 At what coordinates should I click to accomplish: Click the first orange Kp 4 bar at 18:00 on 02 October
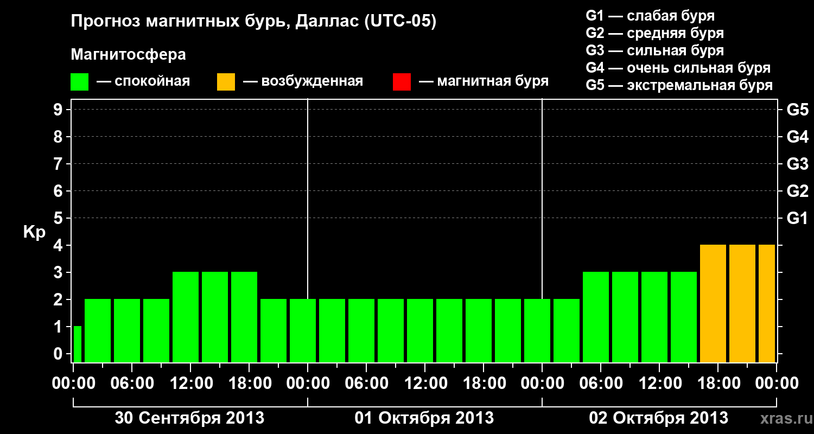tap(713, 303)
